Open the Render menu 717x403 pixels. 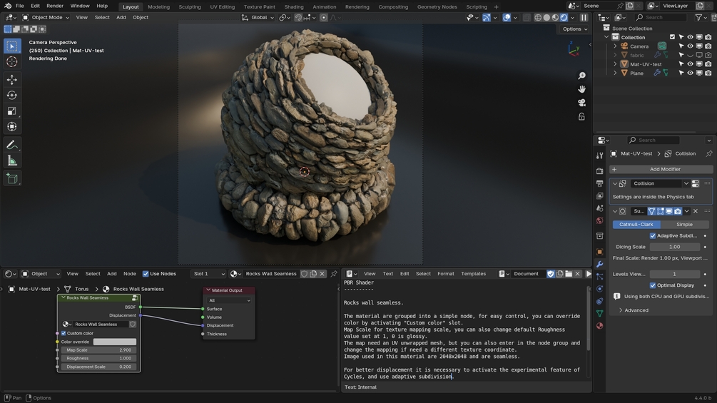coord(55,6)
